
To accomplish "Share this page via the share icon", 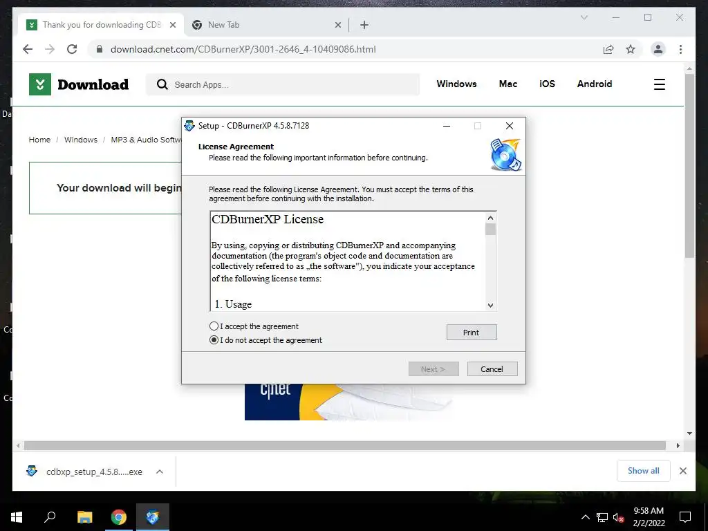I will coord(608,49).
